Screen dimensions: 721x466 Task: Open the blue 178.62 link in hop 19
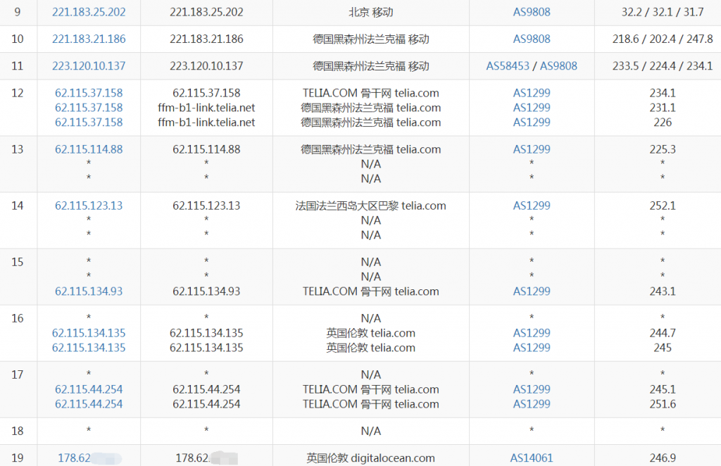pyautogui.click(x=74, y=458)
